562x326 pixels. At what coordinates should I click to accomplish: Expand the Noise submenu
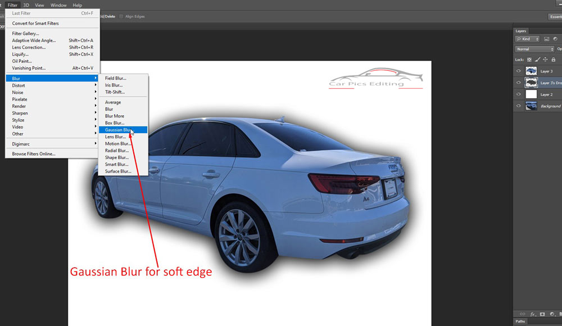52,92
